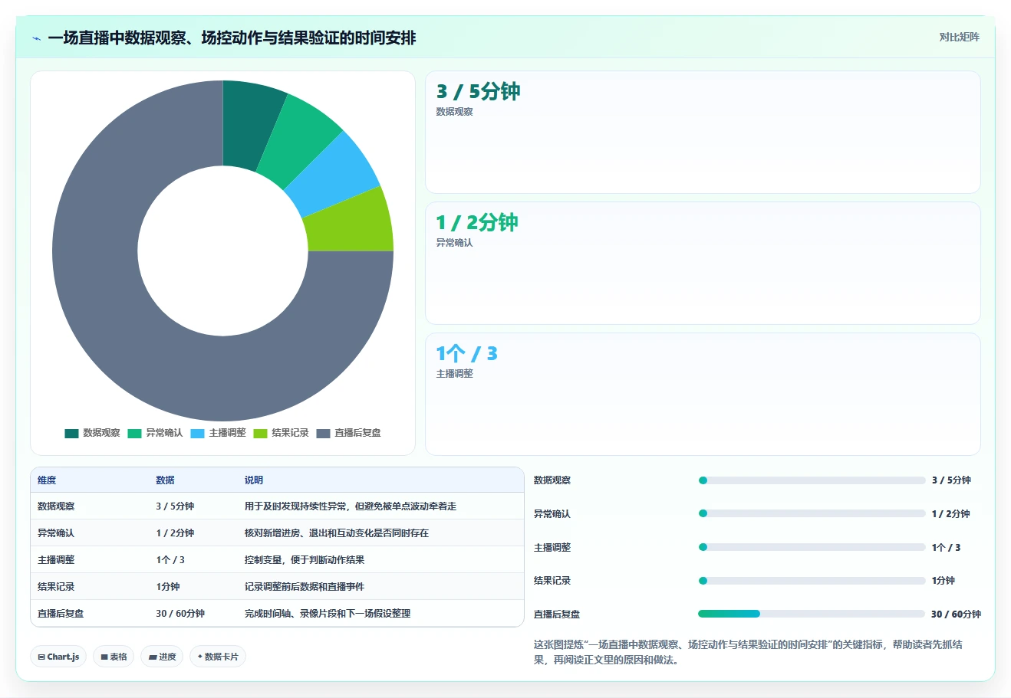Viewport: 1011px width, 698px height.
Task: Click 直播后复盘 cell in the table
Action: [61, 614]
